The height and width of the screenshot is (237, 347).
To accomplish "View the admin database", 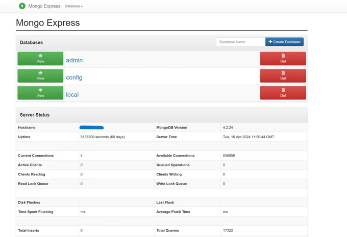I will (40, 59).
